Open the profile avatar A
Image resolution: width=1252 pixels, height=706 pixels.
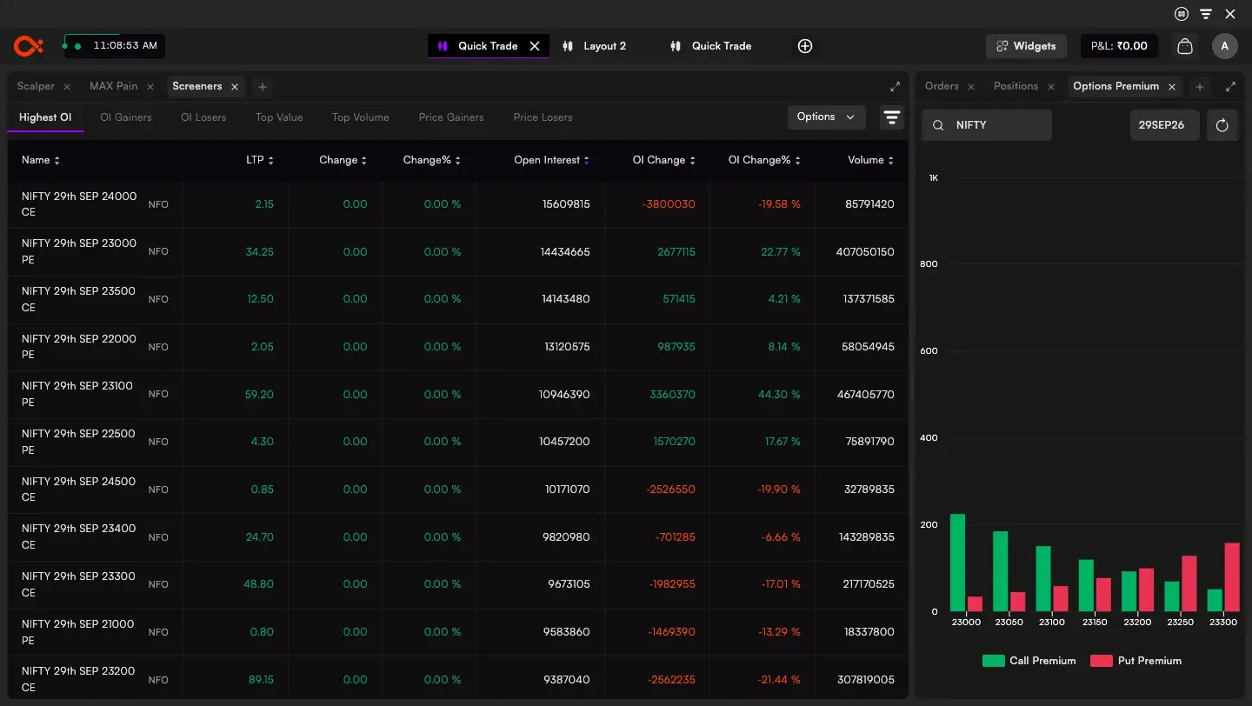(1224, 46)
